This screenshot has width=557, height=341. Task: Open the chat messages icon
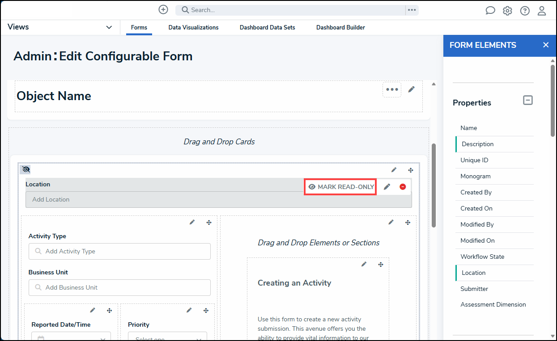pyautogui.click(x=490, y=11)
